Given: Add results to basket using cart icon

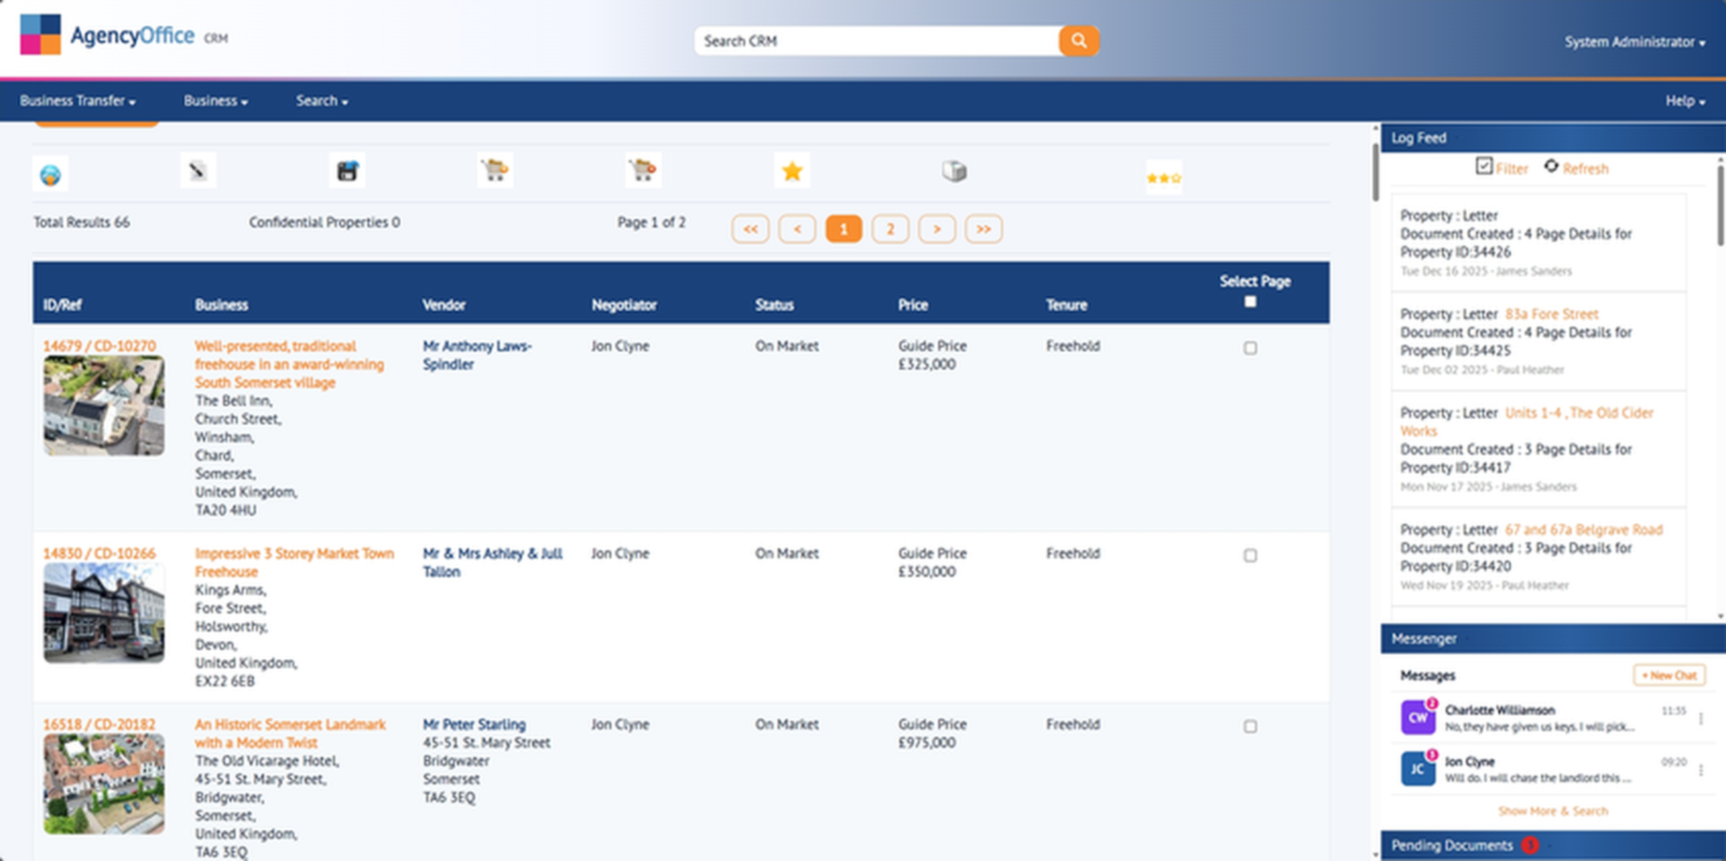Looking at the screenshot, I should coord(496,171).
